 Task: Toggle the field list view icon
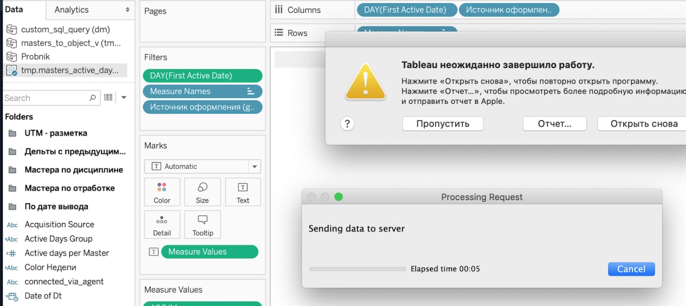pos(108,98)
